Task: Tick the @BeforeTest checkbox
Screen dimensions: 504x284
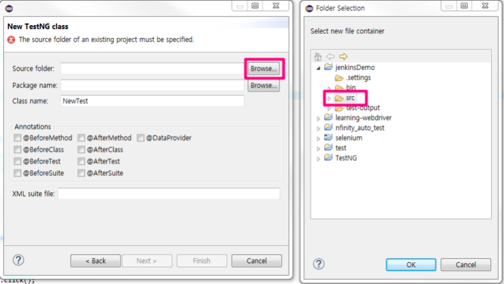Action: click(x=17, y=161)
